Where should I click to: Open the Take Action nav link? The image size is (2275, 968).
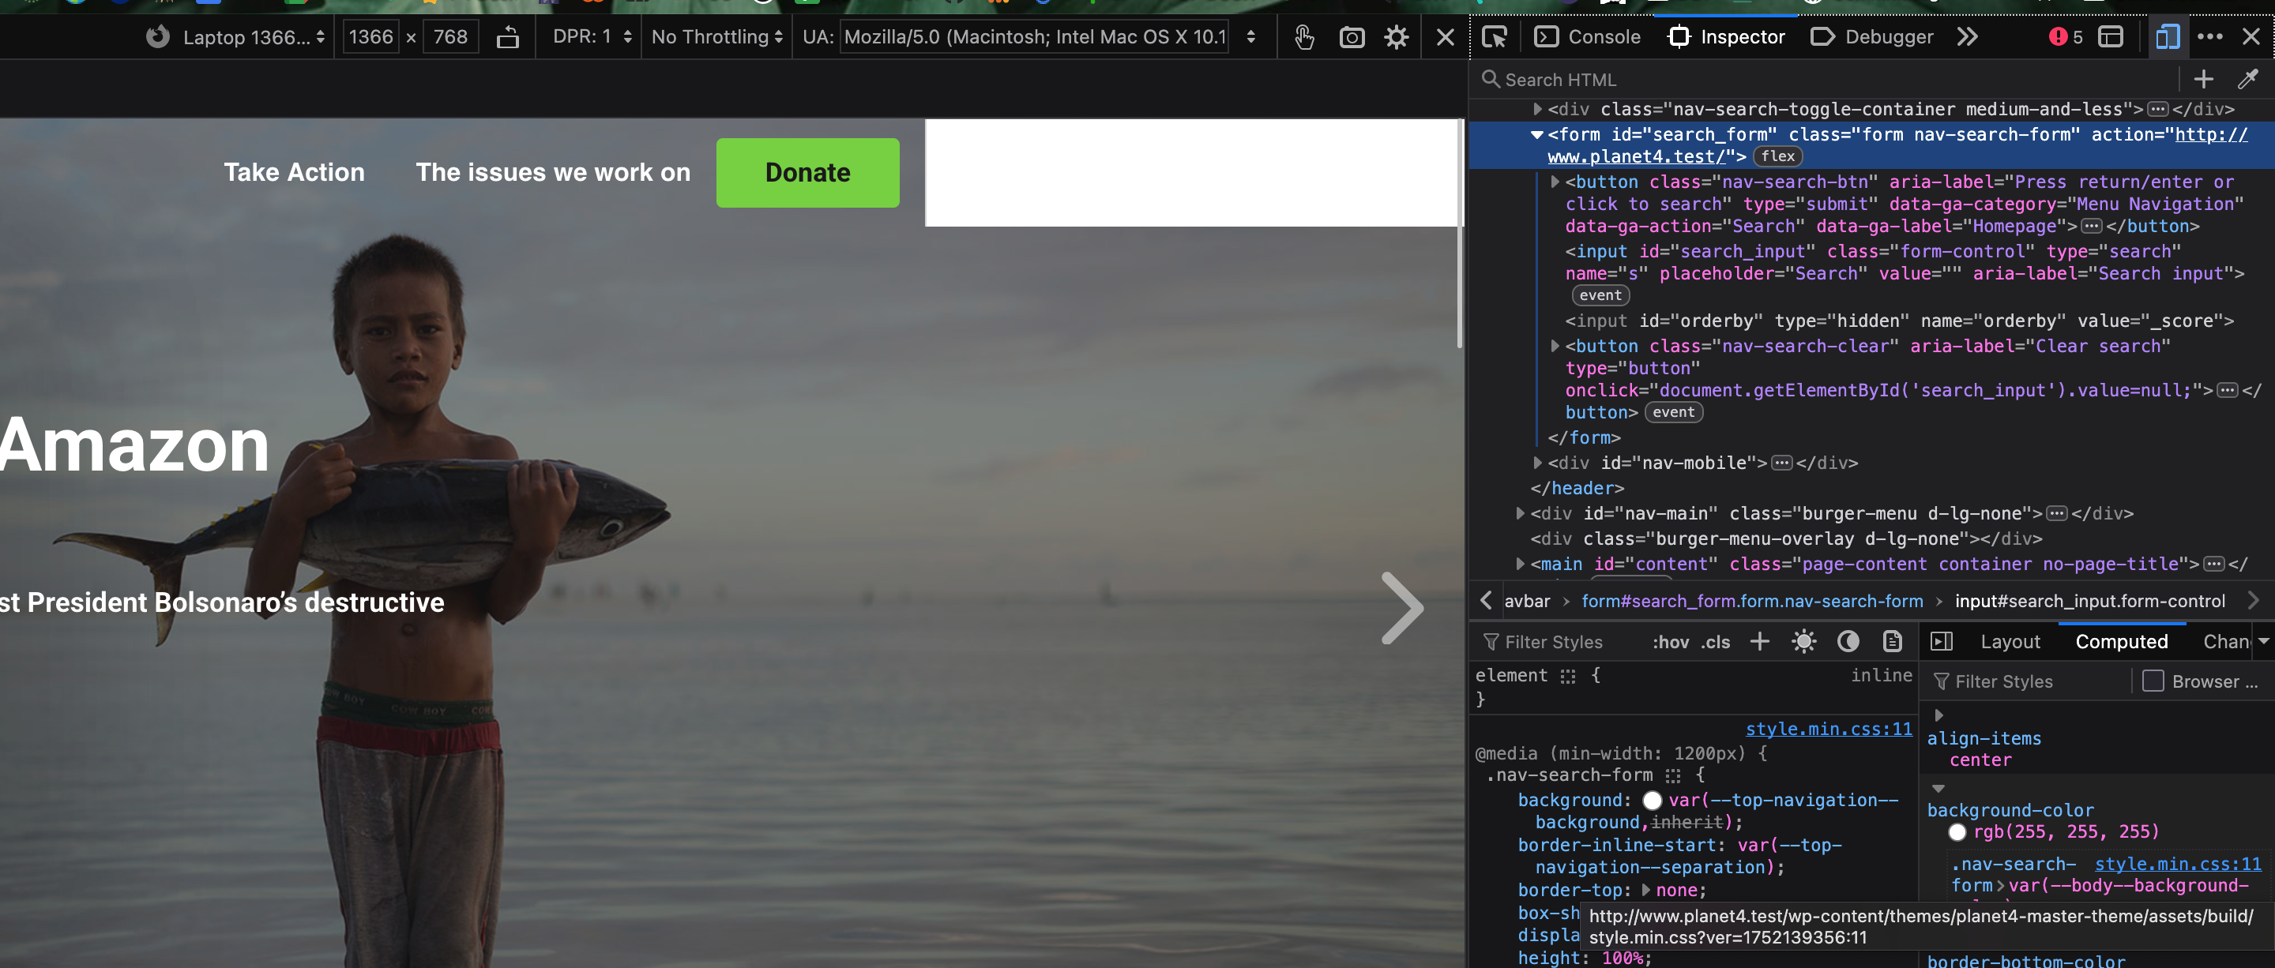point(294,172)
